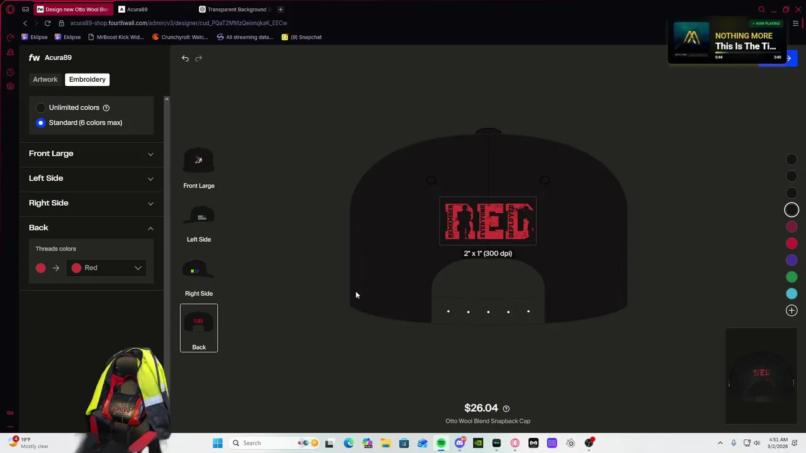This screenshot has height=453, width=806.
Task: Open Discord from the taskbar
Action: click(x=460, y=443)
